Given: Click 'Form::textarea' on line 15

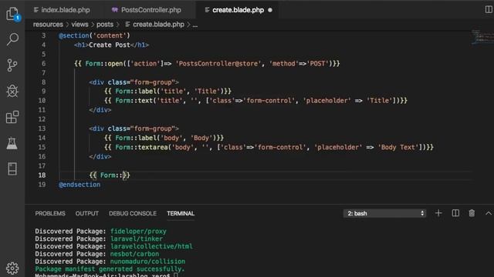Looking at the screenshot, I should (141, 147).
